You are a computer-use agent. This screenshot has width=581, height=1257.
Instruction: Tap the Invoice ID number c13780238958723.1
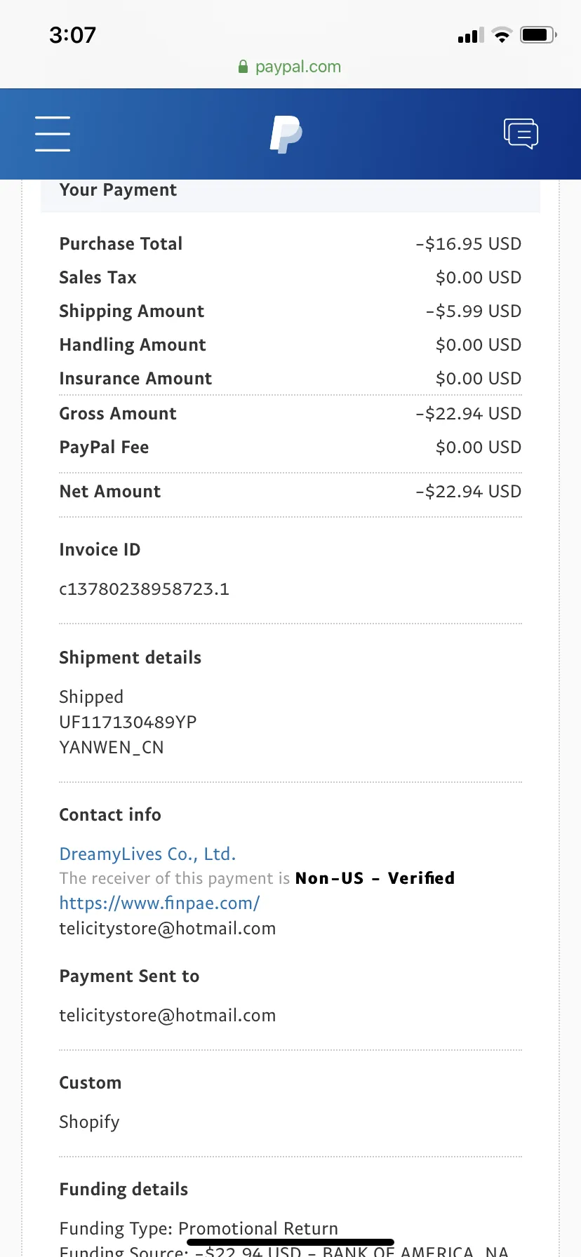tap(144, 589)
